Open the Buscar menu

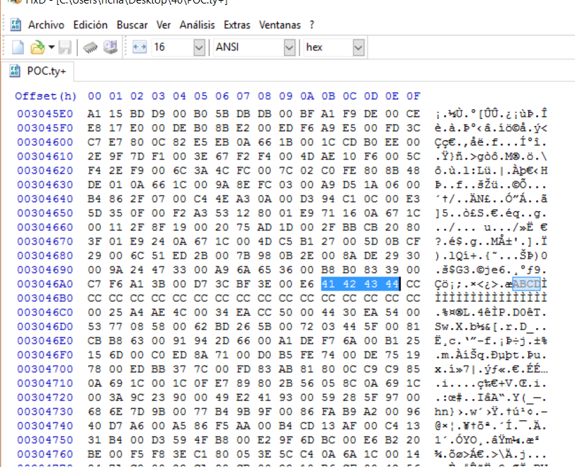coord(132,25)
